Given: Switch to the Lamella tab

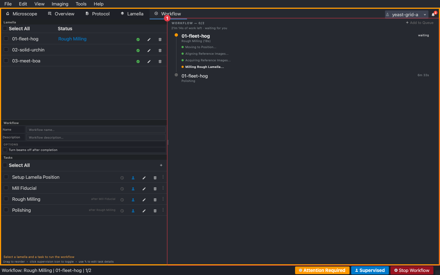Looking at the screenshot, I should [132, 14].
